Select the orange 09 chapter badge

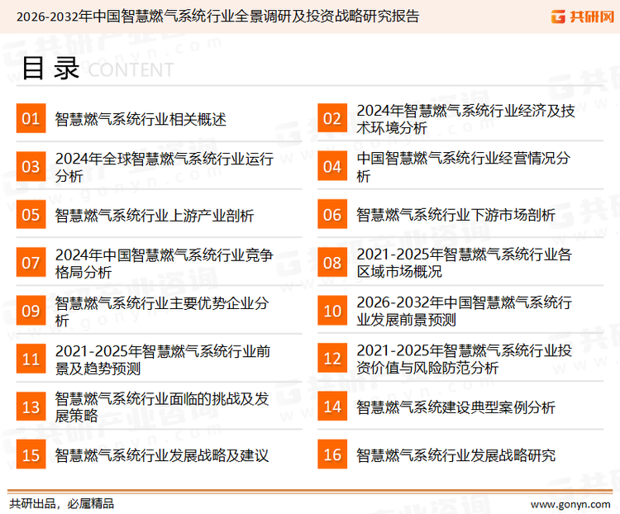[31, 311]
